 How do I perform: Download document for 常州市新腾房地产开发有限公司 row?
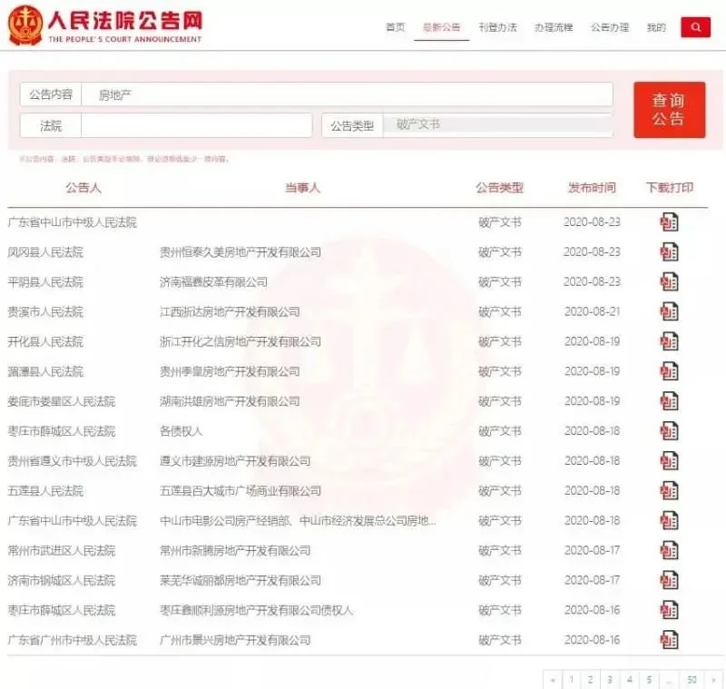(x=669, y=550)
